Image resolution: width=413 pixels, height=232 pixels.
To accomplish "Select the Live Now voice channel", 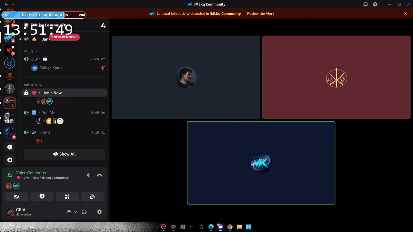I will (64, 93).
